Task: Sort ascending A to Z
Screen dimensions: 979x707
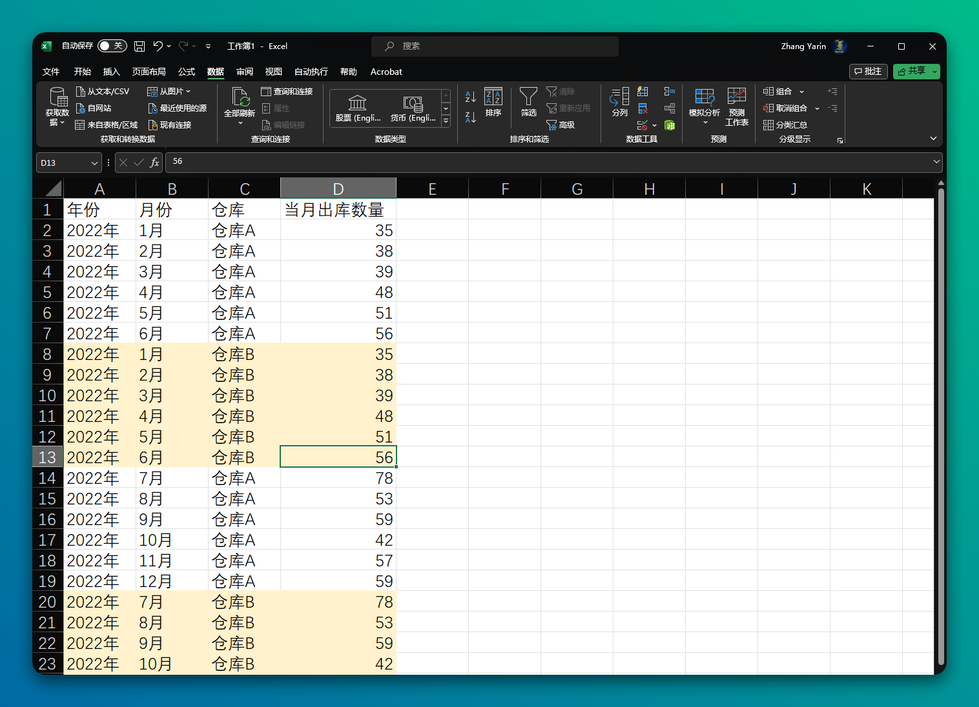Action: (471, 97)
